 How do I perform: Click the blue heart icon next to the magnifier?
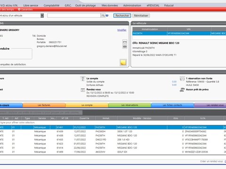point(107,15)
